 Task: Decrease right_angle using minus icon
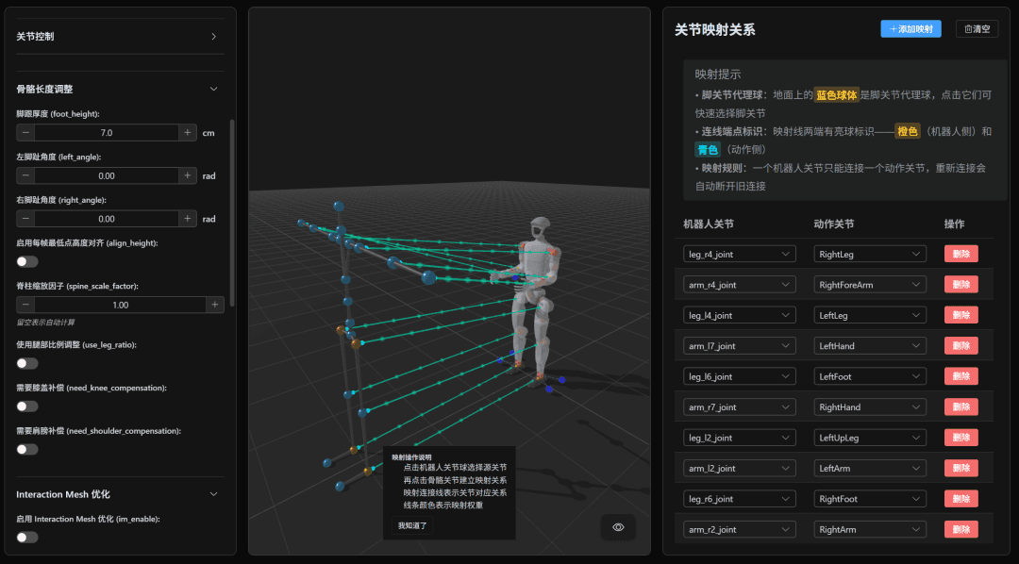point(26,219)
